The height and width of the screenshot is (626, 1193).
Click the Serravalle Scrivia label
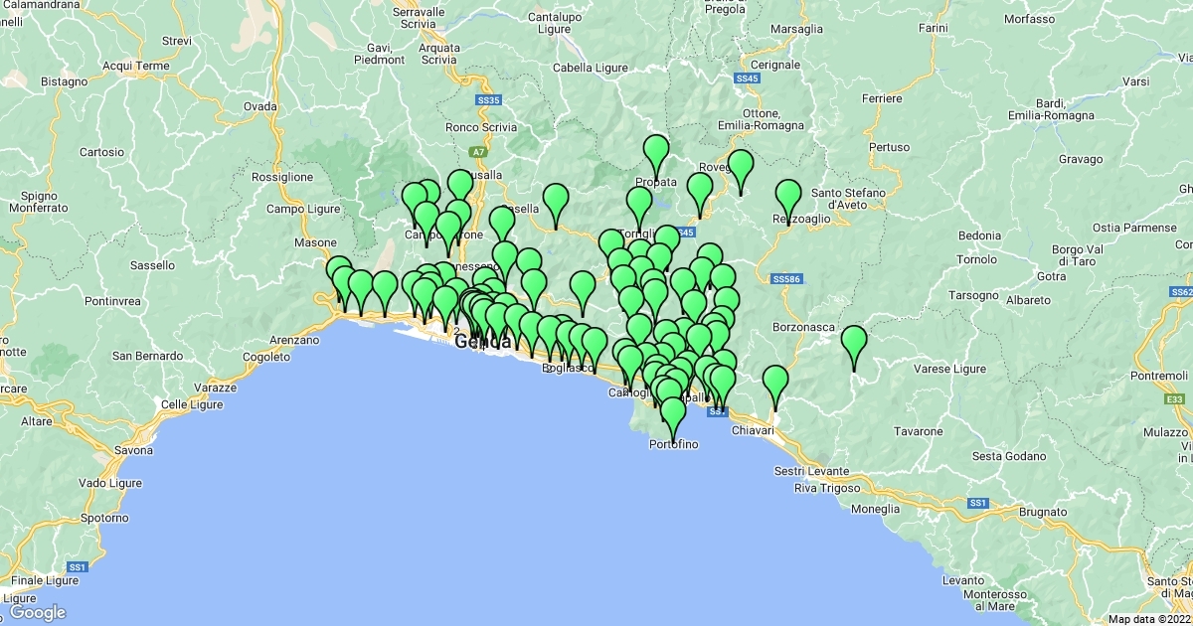point(418,17)
